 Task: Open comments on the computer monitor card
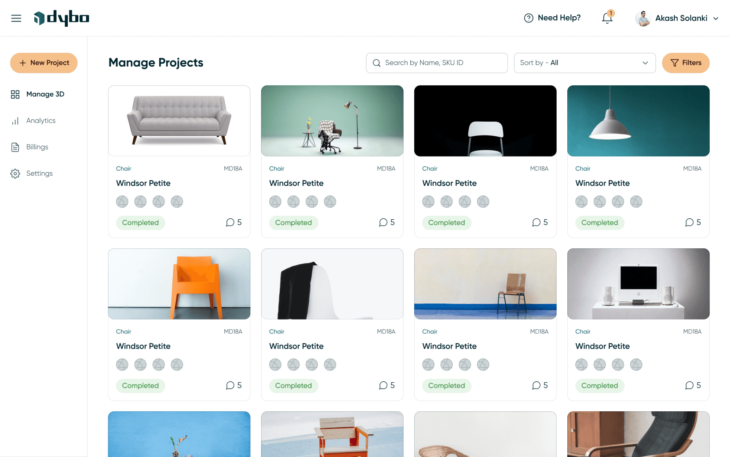point(693,385)
